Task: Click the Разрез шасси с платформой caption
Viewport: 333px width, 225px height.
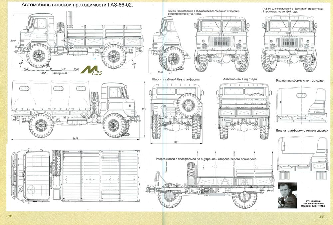Action: pyautogui.click(x=206, y=159)
